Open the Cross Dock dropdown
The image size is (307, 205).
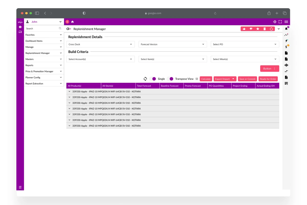point(101,44)
